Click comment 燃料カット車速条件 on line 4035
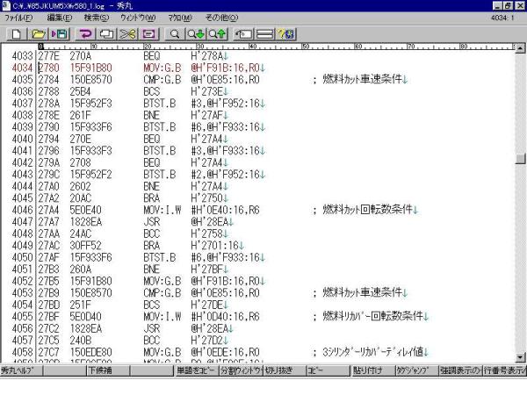 [x=362, y=79]
